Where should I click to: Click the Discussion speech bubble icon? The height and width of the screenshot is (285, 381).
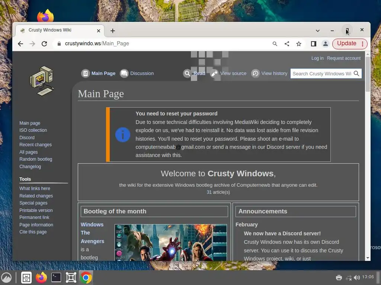[124, 73]
